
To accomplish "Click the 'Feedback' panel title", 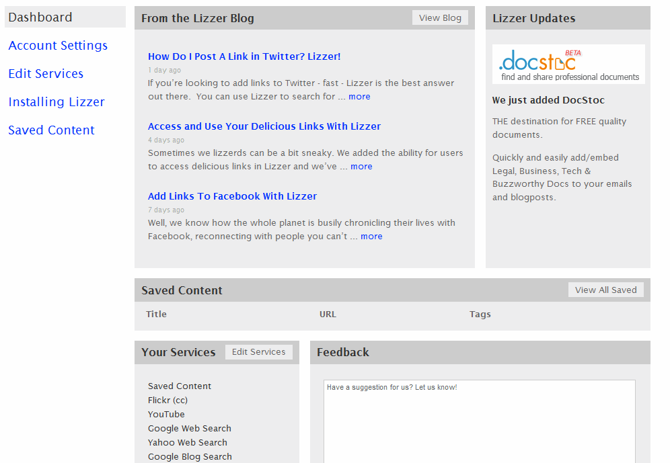I will 342,352.
